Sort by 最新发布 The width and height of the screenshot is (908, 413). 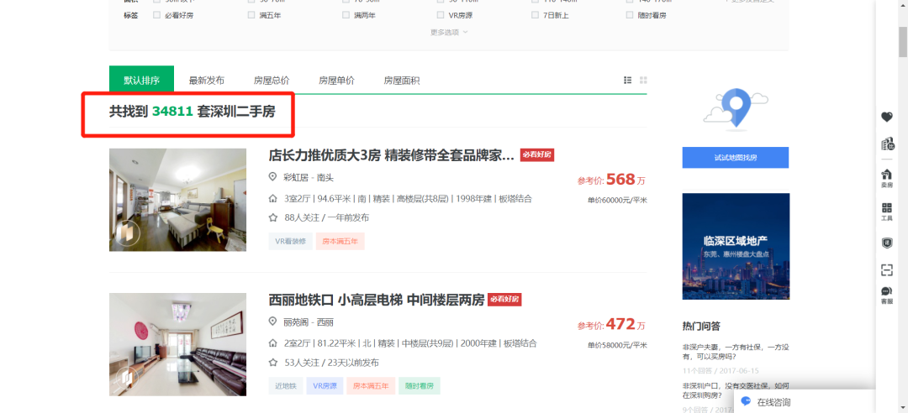point(206,81)
